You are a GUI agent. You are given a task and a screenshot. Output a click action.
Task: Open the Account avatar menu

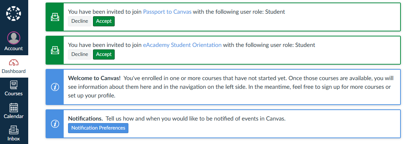tap(14, 38)
